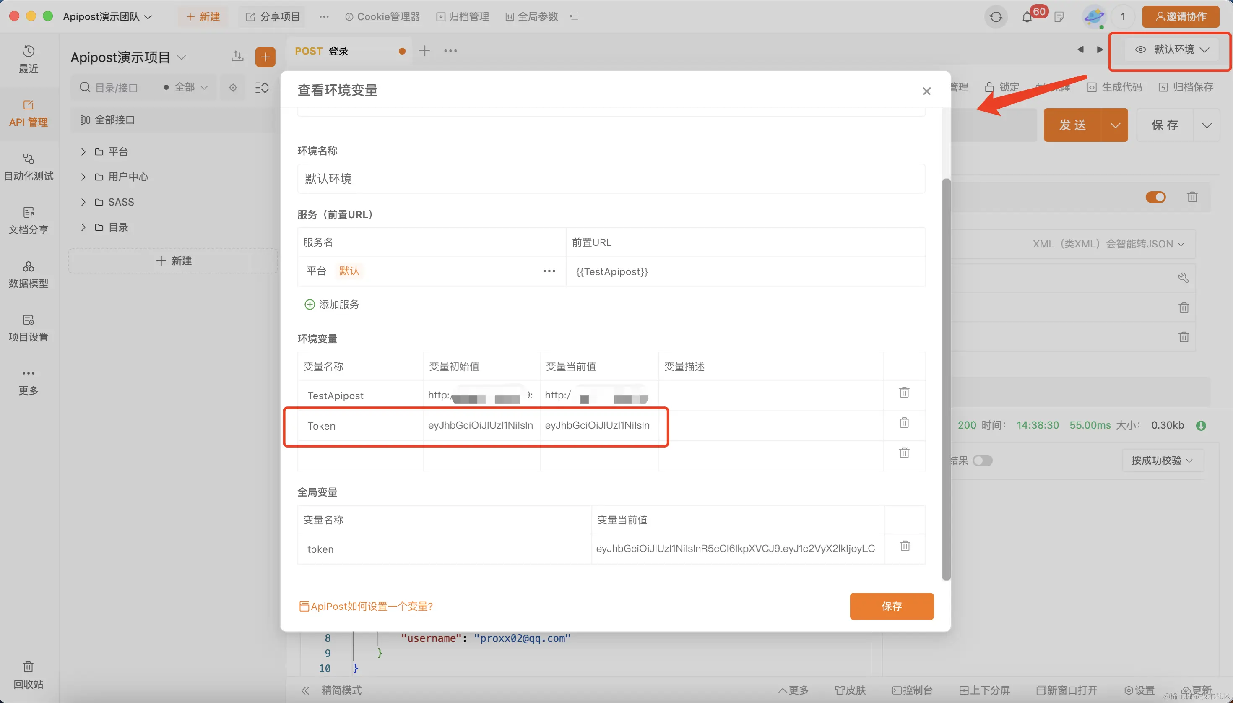Open the 按成功校验 dropdown

click(1162, 461)
